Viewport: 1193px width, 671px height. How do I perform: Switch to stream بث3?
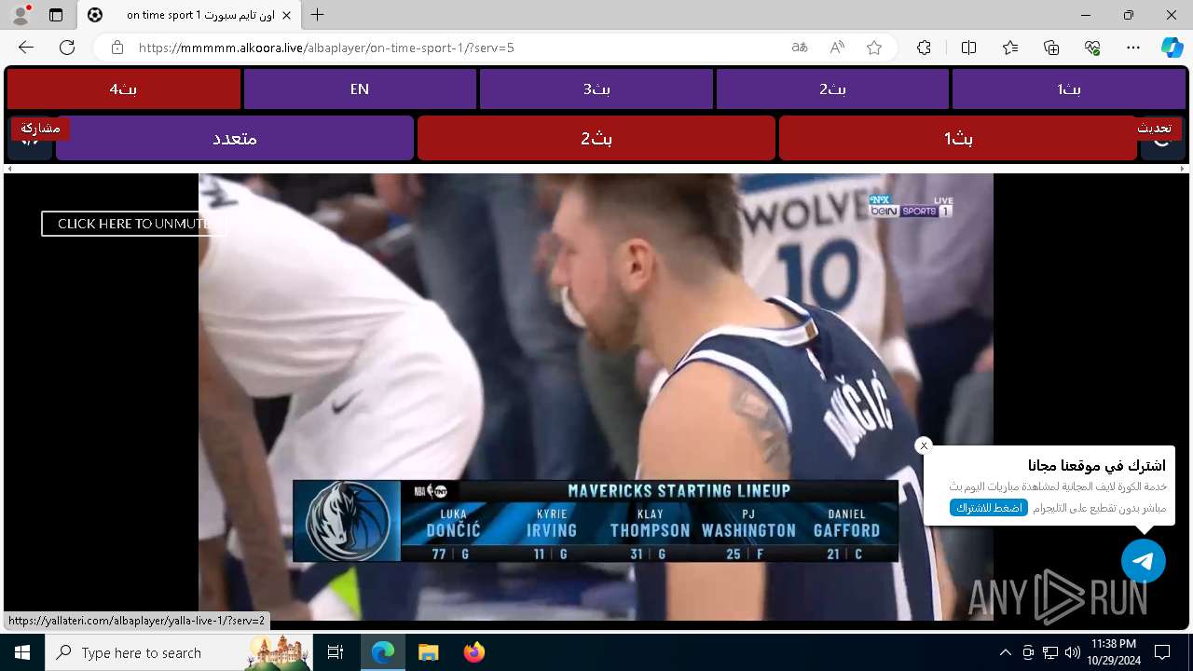(596, 89)
